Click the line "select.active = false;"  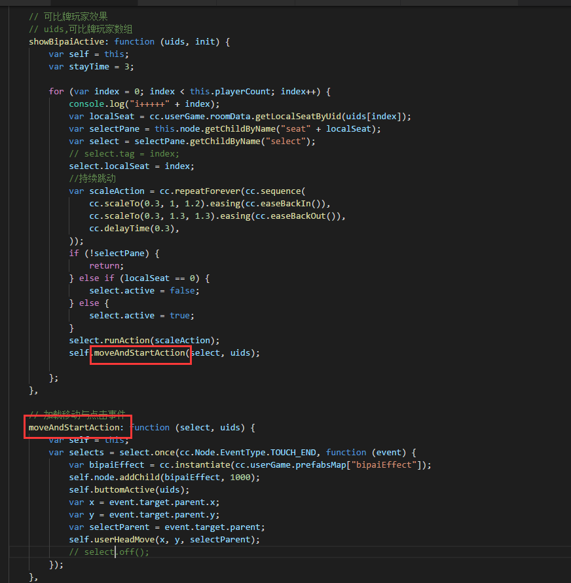coord(144,291)
